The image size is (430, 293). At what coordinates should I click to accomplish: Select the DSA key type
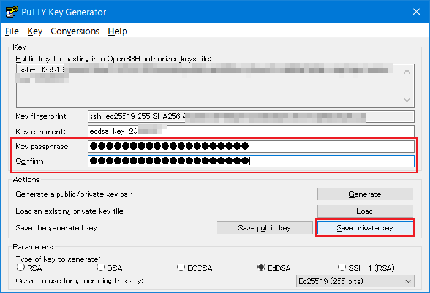point(101,267)
